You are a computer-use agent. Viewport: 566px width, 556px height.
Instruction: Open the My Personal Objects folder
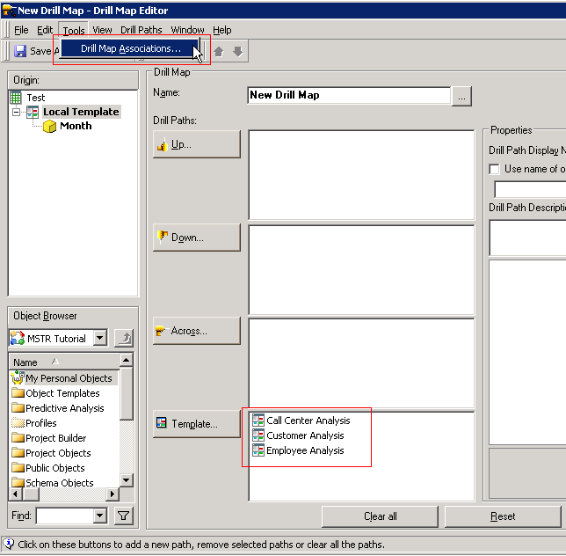(x=68, y=378)
